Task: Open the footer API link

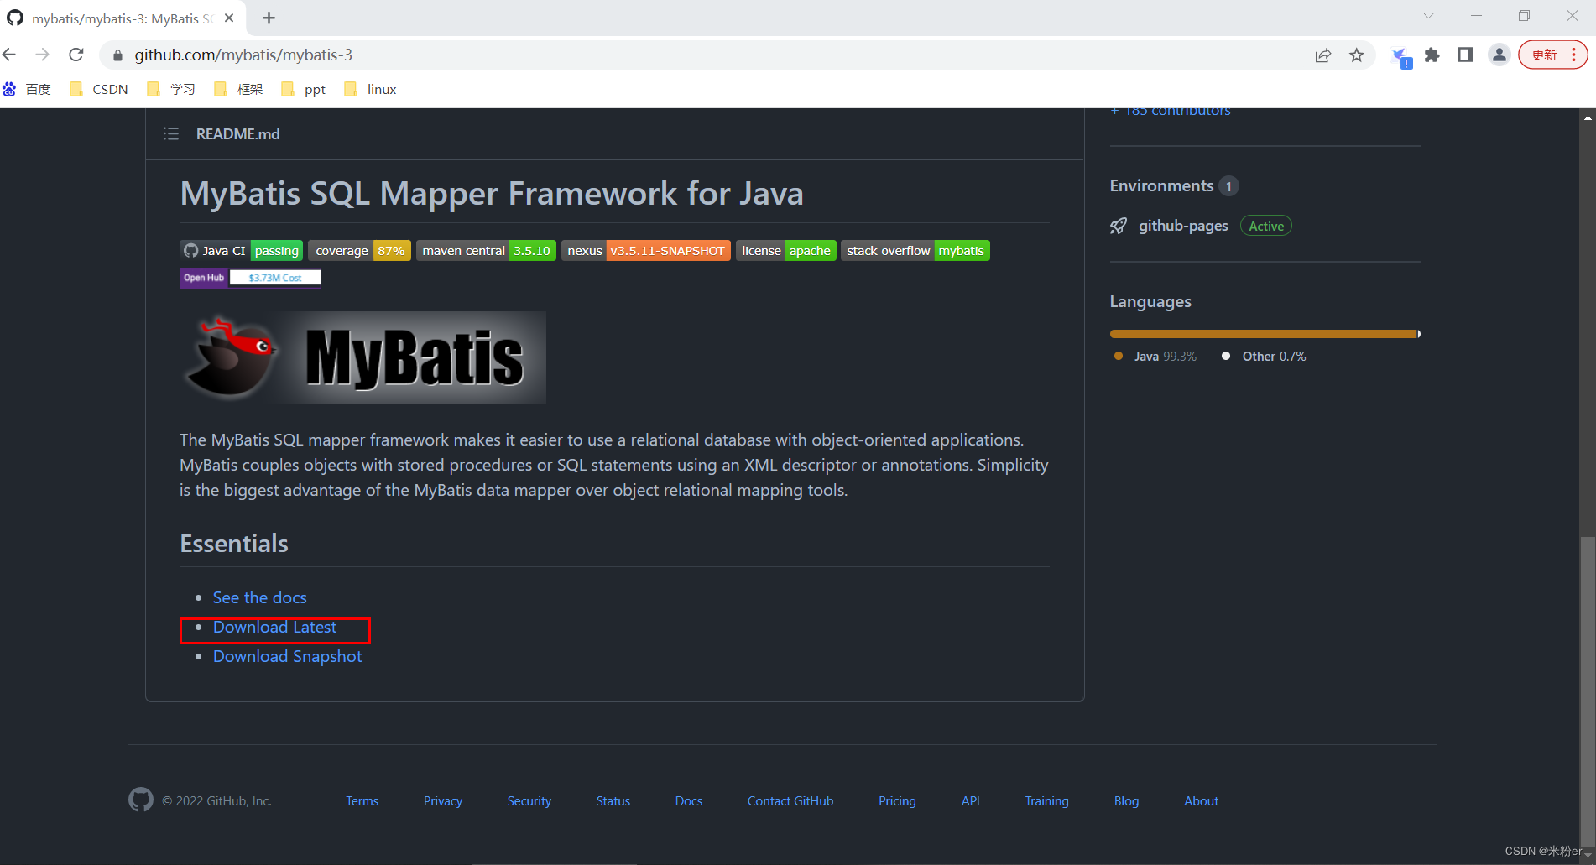Action: tap(971, 800)
